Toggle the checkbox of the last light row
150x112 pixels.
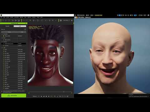coord(4,88)
